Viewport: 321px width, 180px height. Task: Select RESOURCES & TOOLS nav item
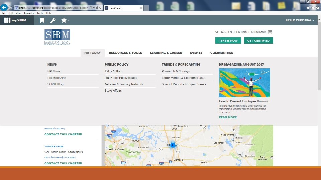coord(125,53)
